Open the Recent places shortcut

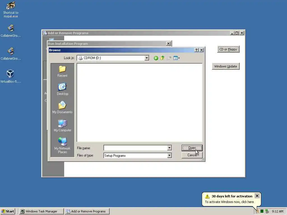point(62,71)
